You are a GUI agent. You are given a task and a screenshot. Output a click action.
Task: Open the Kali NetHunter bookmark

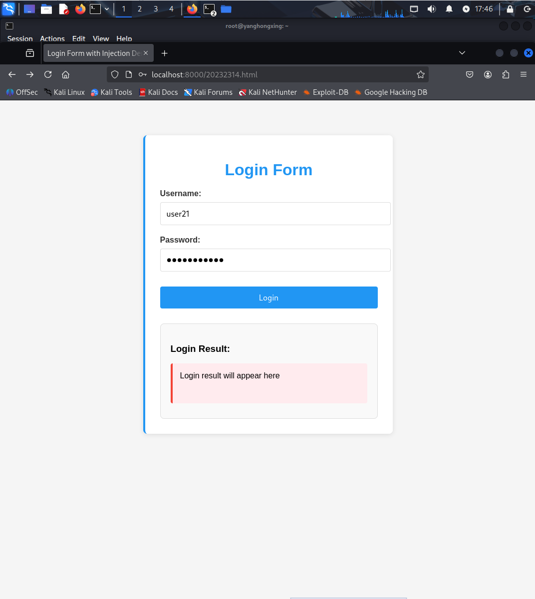(267, 92)
